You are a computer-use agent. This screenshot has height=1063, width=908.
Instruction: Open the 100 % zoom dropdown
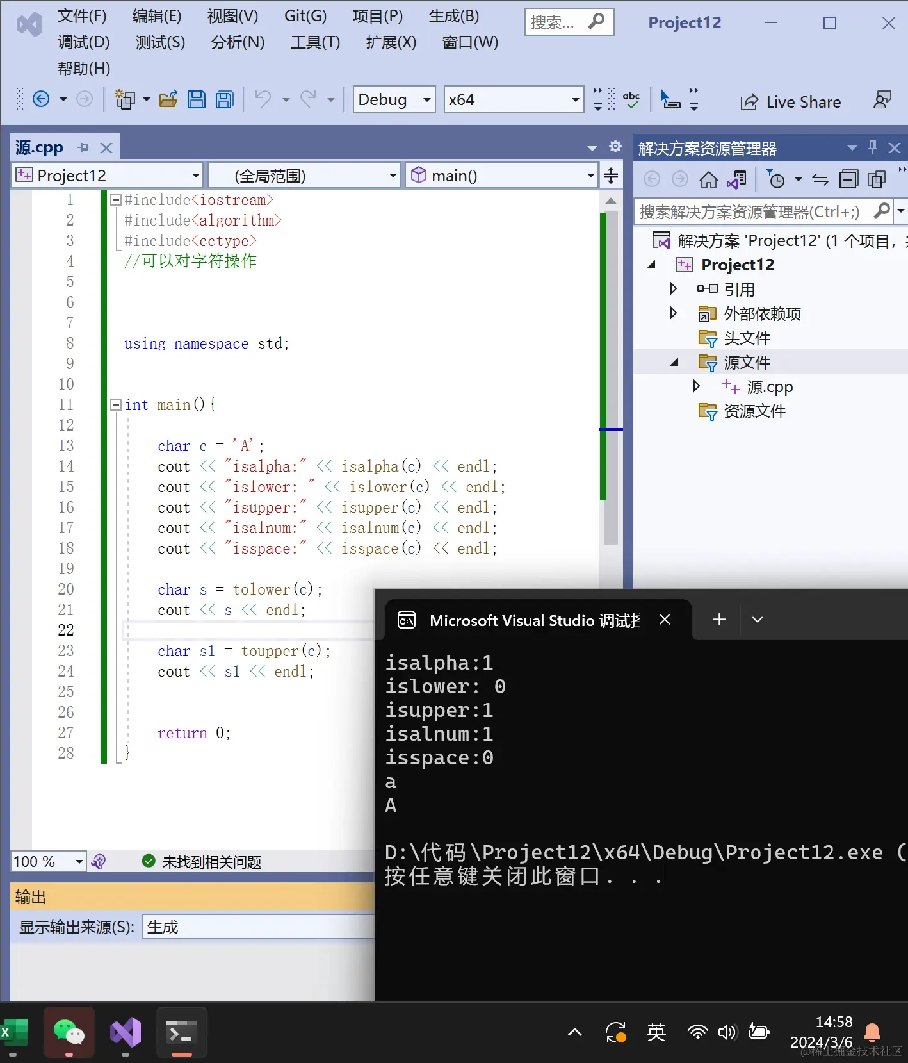[49, 861]
